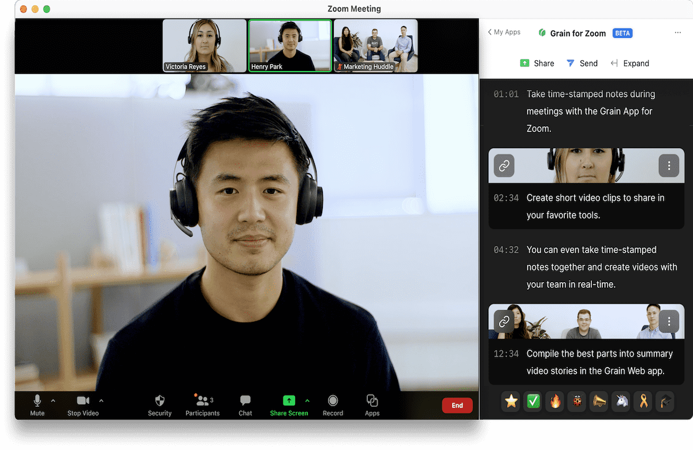The width and height of the screenshot is (693, 450).
Task: Show the Participants list
Action: pos(203,404)
